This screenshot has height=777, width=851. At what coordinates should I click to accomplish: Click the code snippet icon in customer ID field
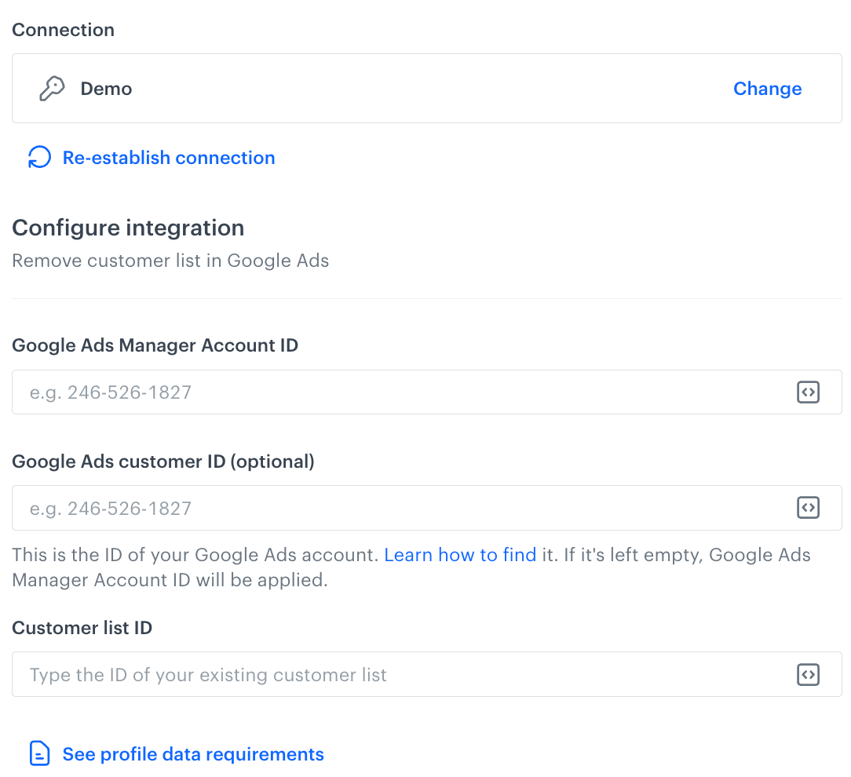pyautogui.click(x=808, y=508)
